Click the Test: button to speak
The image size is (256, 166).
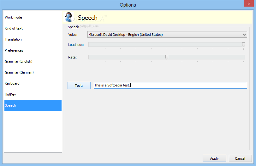tap(79, 85)
